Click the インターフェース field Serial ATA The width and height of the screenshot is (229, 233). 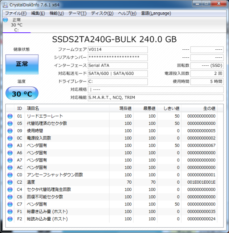[118, 66]
